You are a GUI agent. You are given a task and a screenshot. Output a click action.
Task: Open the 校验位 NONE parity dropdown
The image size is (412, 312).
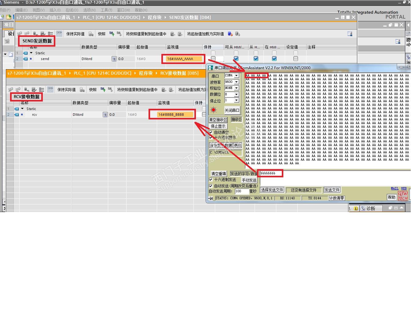[236, 88]
